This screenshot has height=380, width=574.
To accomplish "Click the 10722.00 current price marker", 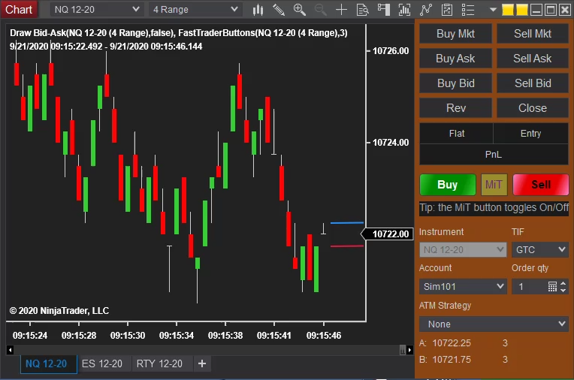I will coord(388,234).
